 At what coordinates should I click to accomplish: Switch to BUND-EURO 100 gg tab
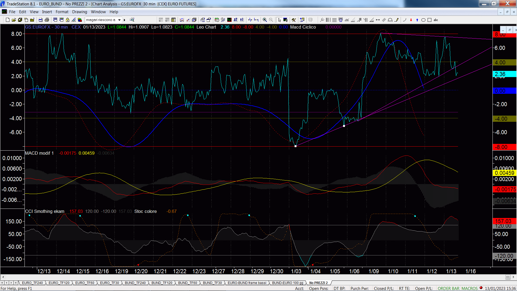[x=288, y=283]
